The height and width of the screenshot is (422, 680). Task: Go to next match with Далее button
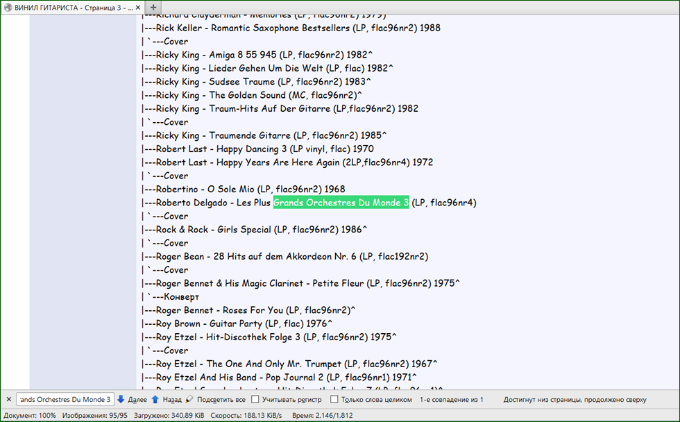pos(133,400)
